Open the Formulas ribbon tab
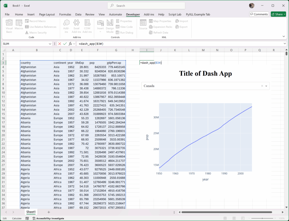Viewport: 289px width, 221px height. [x=65, y=14]
